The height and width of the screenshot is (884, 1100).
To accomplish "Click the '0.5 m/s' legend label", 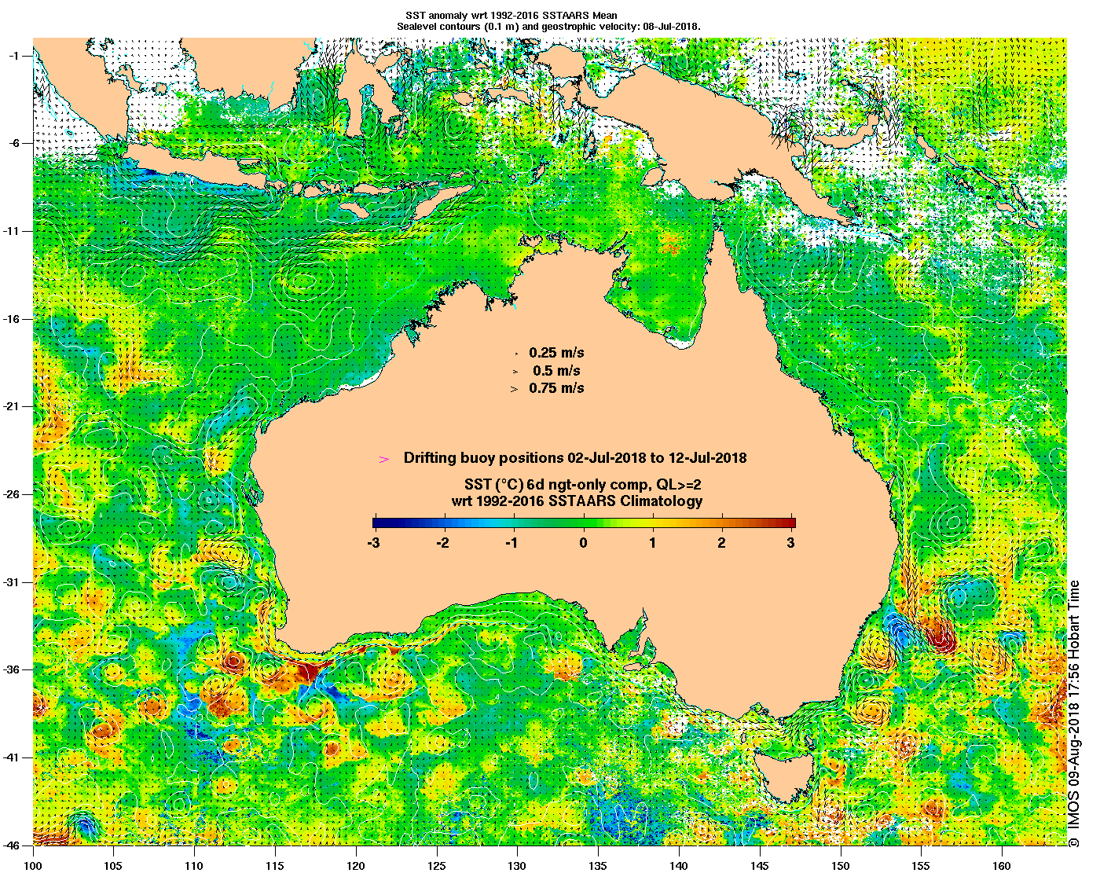I will pyautogui.click(x=557, y=370).
